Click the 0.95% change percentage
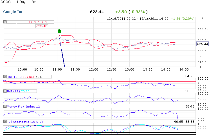This screenshot has height=138, width=216. tap(138, 12)
